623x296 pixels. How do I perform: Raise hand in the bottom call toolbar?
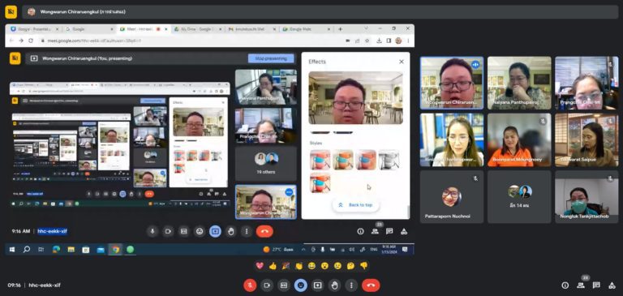334,285
